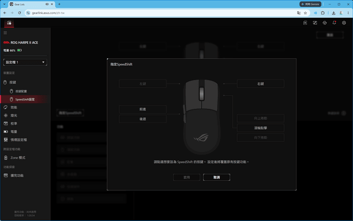Viewport: 353px width, 221px height.
Task: Choose the 後退 back button option
Action: tap(143, 119)
